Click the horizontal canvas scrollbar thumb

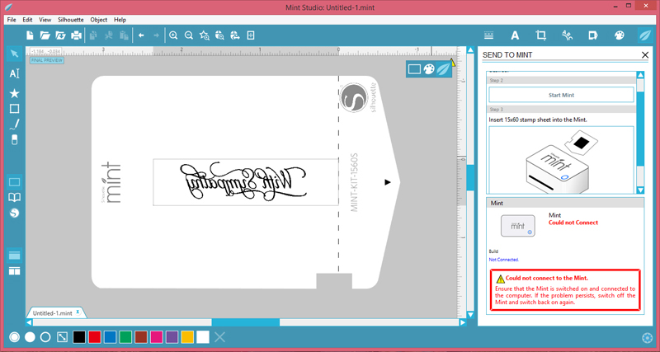[x=245, y=322]
